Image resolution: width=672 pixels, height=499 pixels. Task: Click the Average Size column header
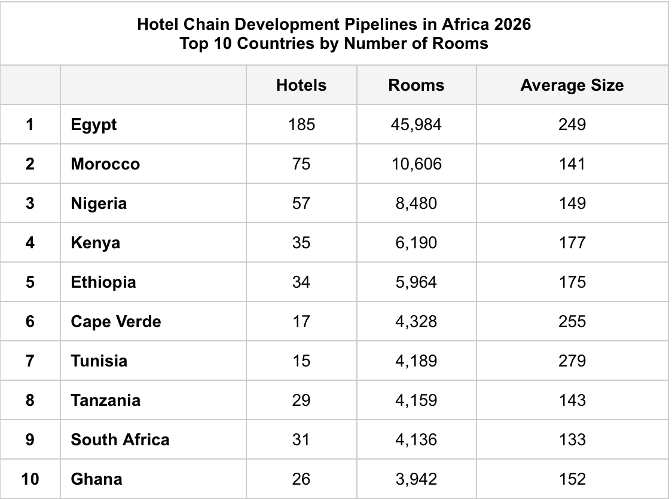[x=572, y=85]
